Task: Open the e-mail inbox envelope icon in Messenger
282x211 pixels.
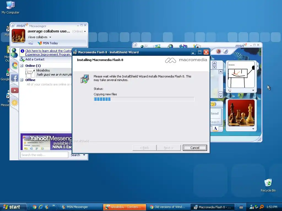Action: [x=31, y=43]
